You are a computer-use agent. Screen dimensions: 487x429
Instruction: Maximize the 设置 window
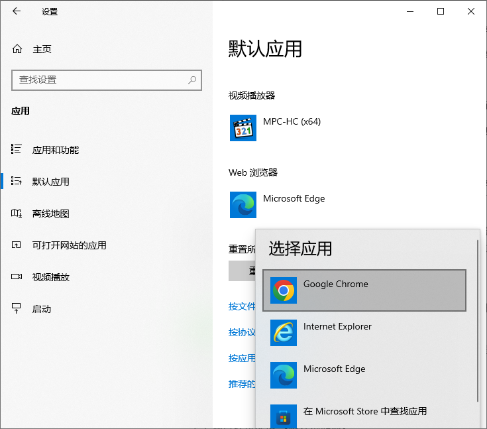[441, 11]
